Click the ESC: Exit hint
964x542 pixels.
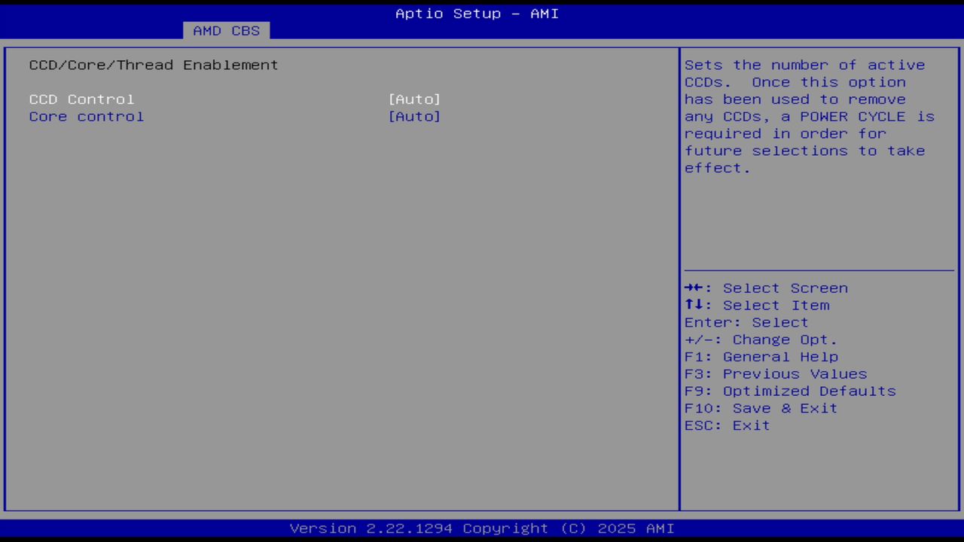point(728,426)
